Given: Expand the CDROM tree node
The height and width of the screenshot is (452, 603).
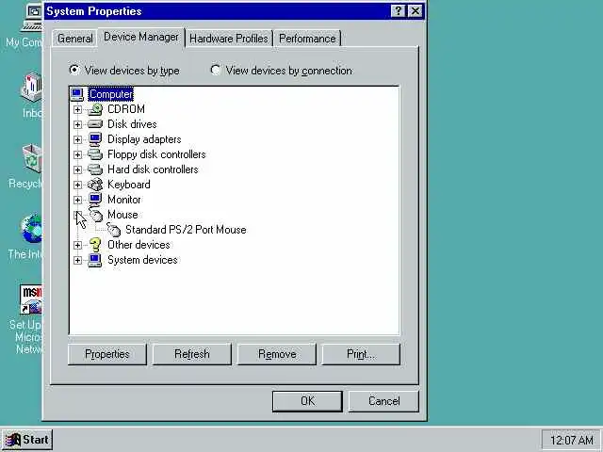Looking at the screenshot, I should pyautogui.click(x=77, y=109).
